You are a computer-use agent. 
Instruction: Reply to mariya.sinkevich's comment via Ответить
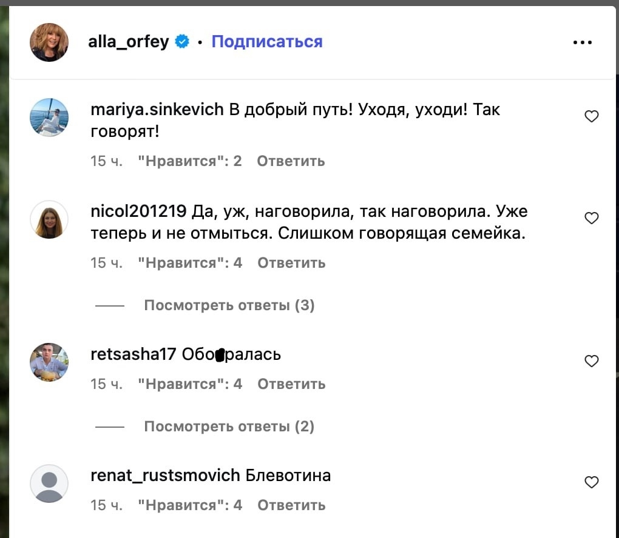pyautogui.click(x=291, y=161)
